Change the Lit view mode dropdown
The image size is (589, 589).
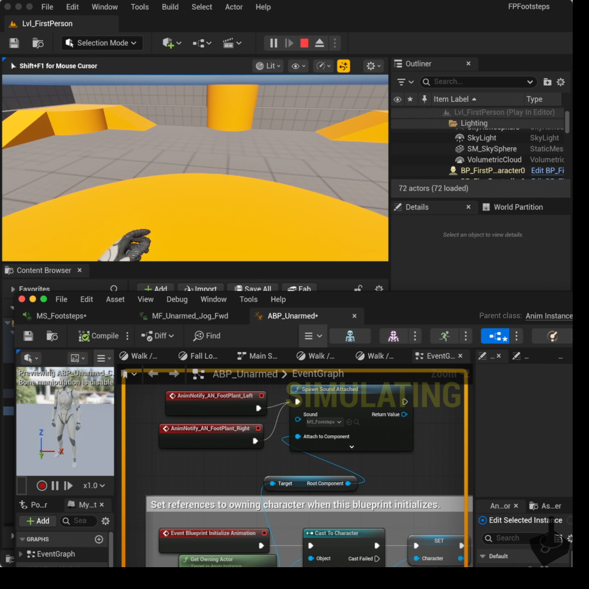click(268, 66)
